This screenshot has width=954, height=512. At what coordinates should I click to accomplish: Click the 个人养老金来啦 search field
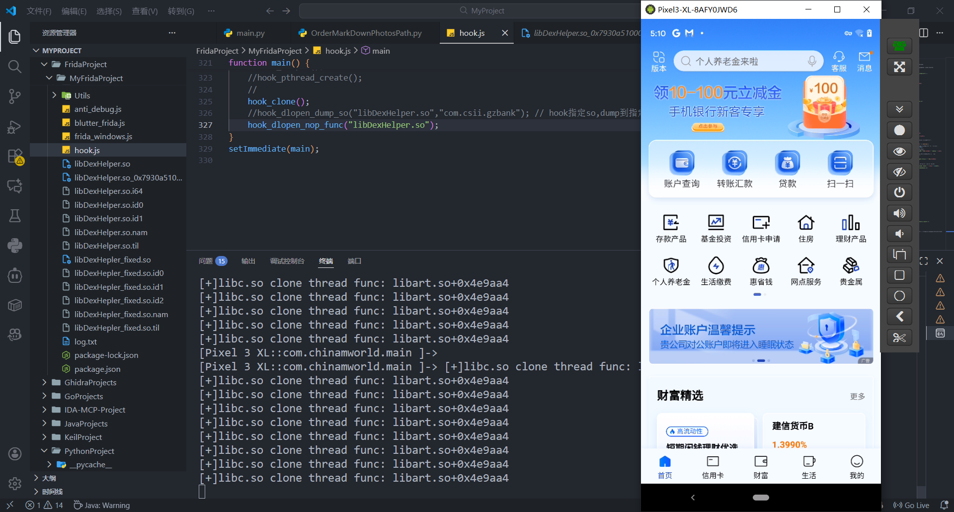click(748, 61)
